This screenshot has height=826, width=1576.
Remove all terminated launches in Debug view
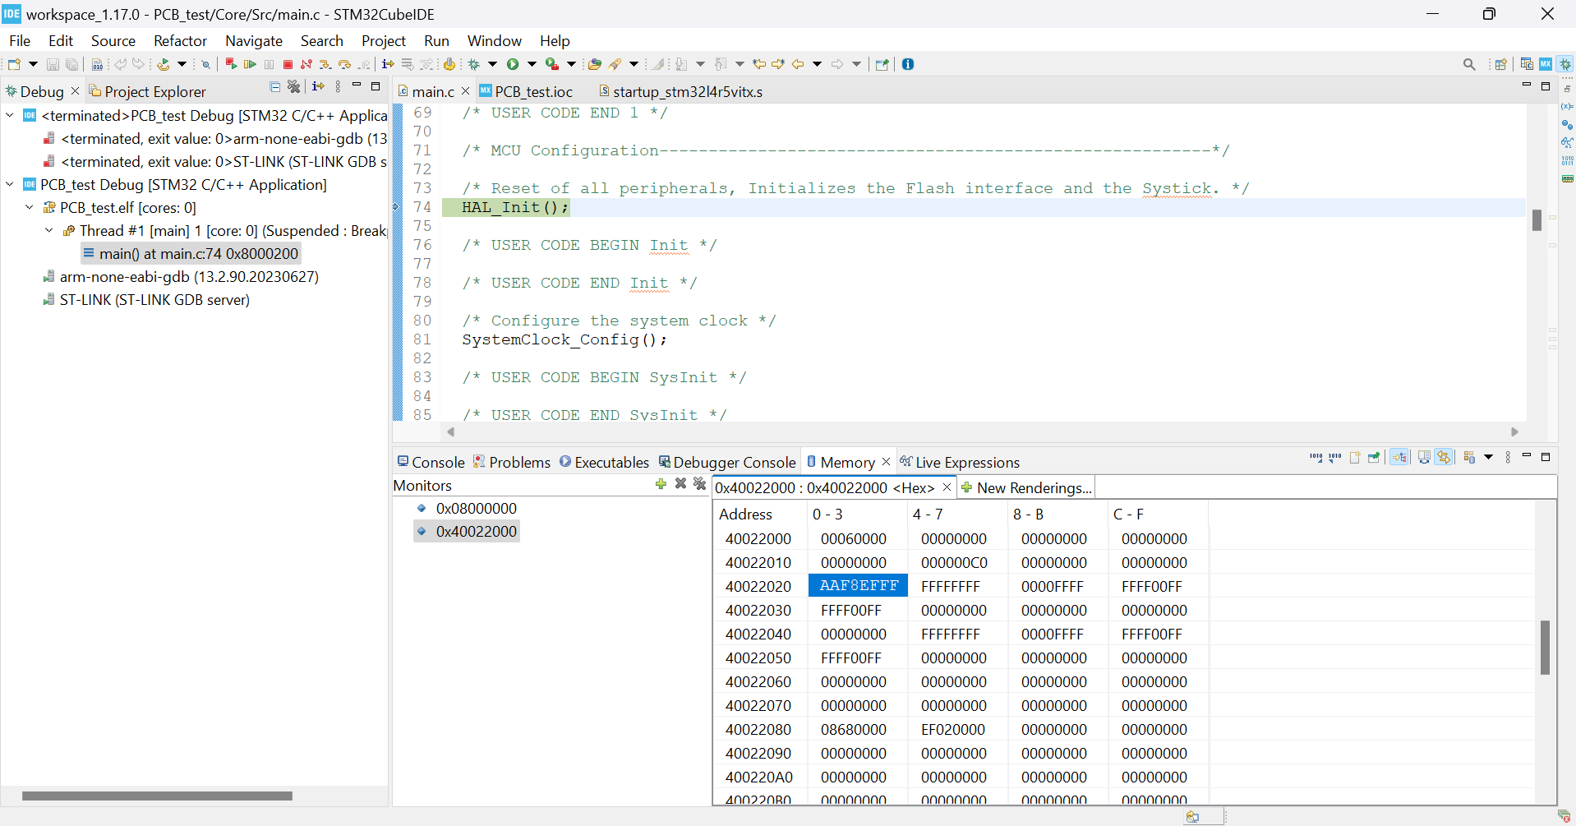pos(293,86)
